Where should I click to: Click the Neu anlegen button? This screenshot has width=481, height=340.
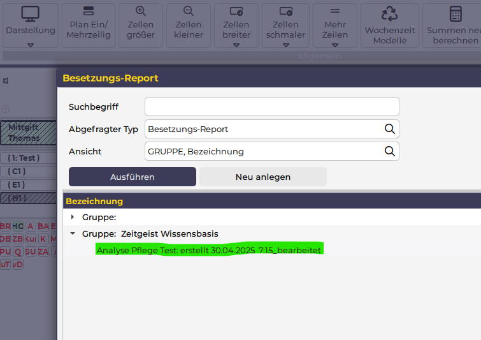262,177
